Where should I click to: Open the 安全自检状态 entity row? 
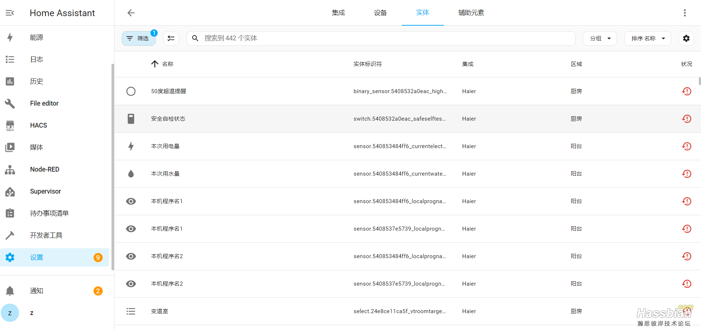tap(168, 119)
